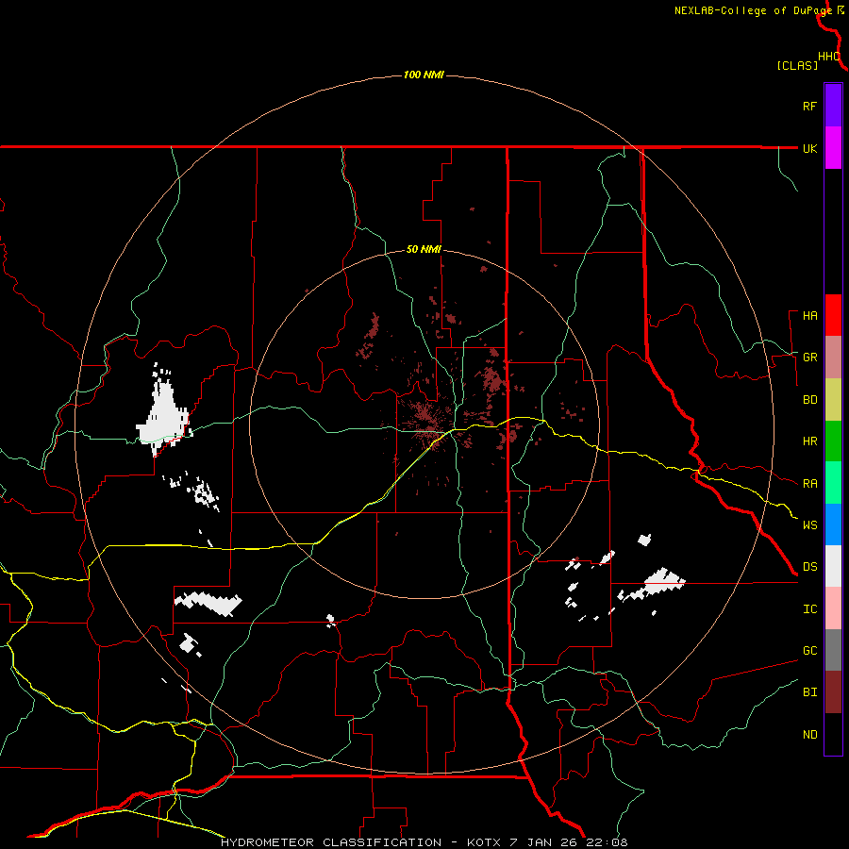
Task: Click the ND legend label
Action: coord(809,735)
